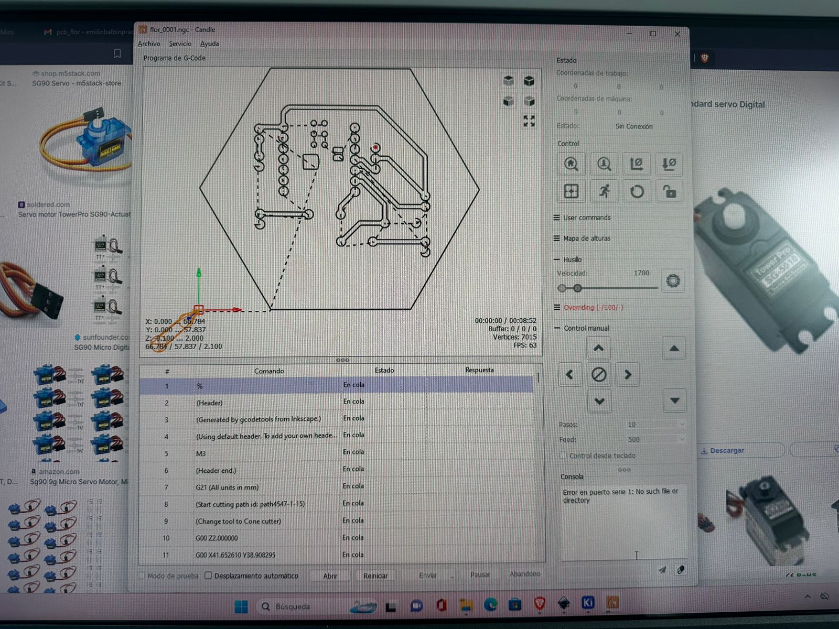Open the Servicio menu
Viewport: 839px width, 629px height.
coord(180,44)
